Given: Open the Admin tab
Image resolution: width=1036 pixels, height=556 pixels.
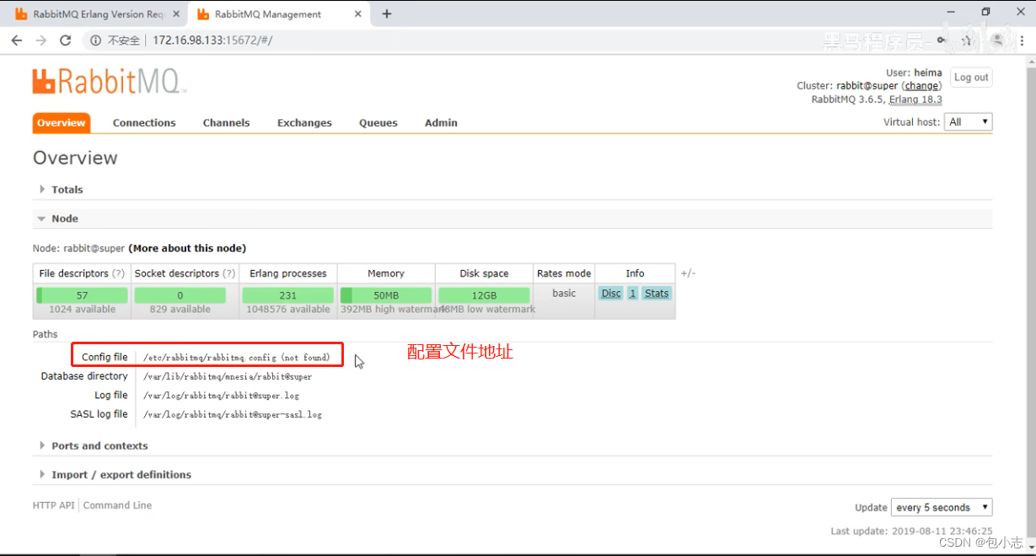Looking at the screenshot, I should pyautogui.click(x=441, y=122).
